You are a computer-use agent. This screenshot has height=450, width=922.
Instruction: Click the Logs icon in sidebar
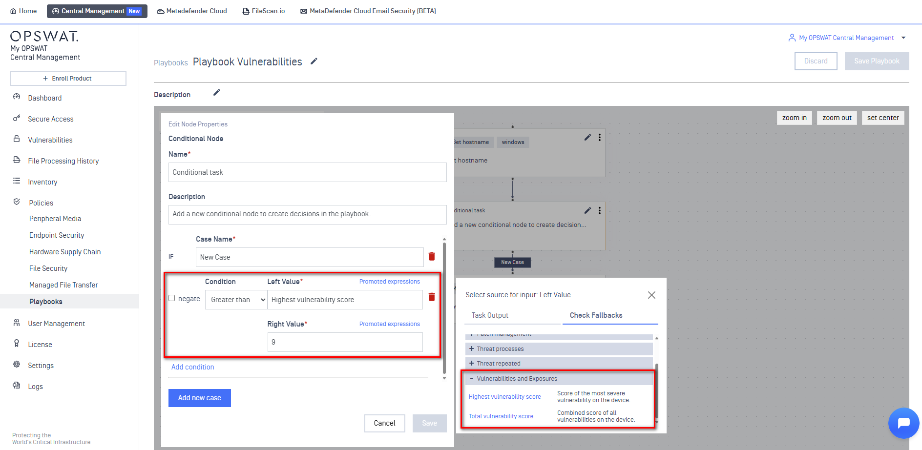coord(17,386)
